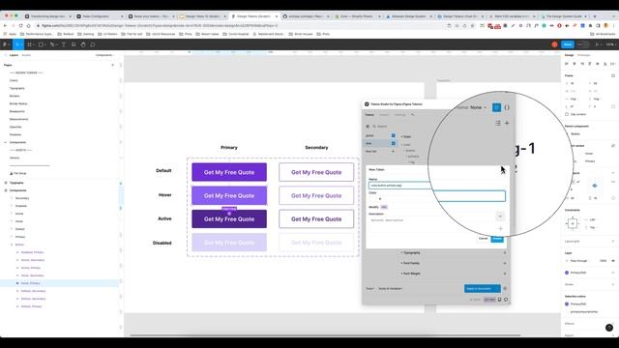This screenshot has height=348, width=619.
Task: Switch to the Prototype tab
Action: (x=583, y=55)
